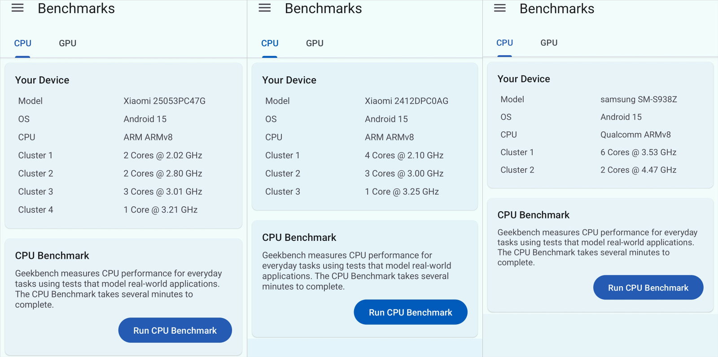Screen dimensions: 718x357
Task: Open hamburger menu in Samsung SM-S938Z panel
Action: point(499,8)
